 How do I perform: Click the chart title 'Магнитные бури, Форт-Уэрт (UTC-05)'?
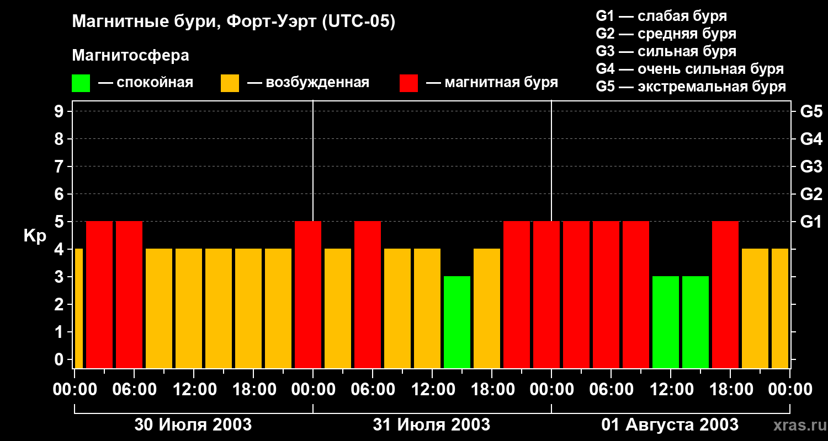pos(234,22)
